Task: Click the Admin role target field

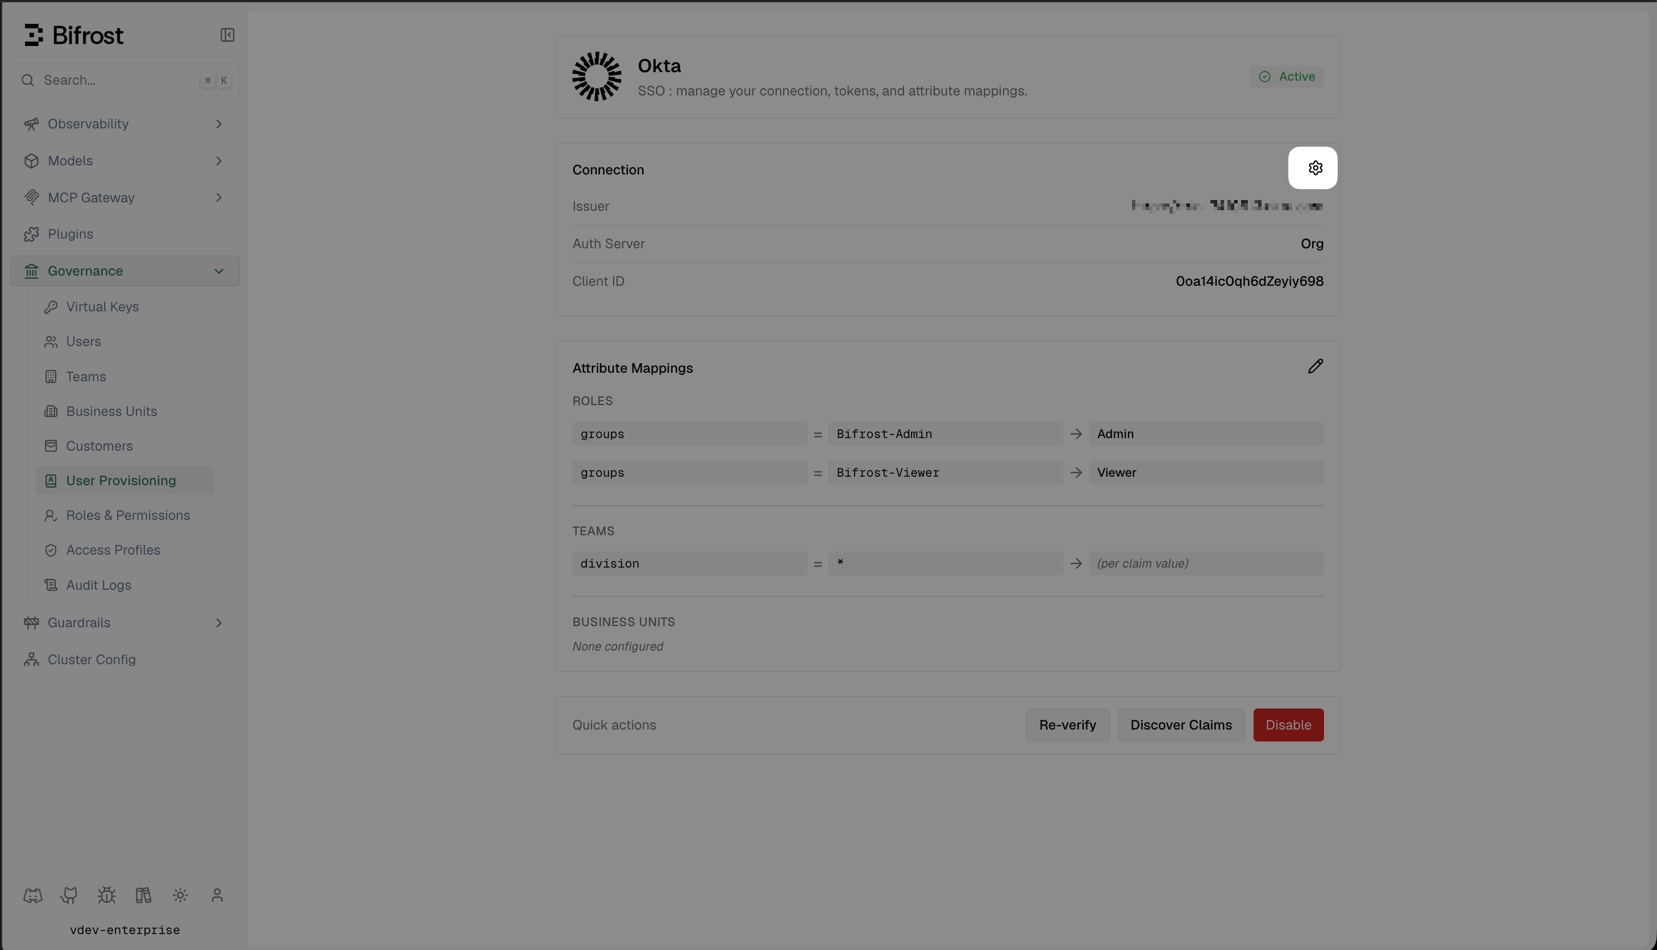Action: click(x=1206, y=434)
